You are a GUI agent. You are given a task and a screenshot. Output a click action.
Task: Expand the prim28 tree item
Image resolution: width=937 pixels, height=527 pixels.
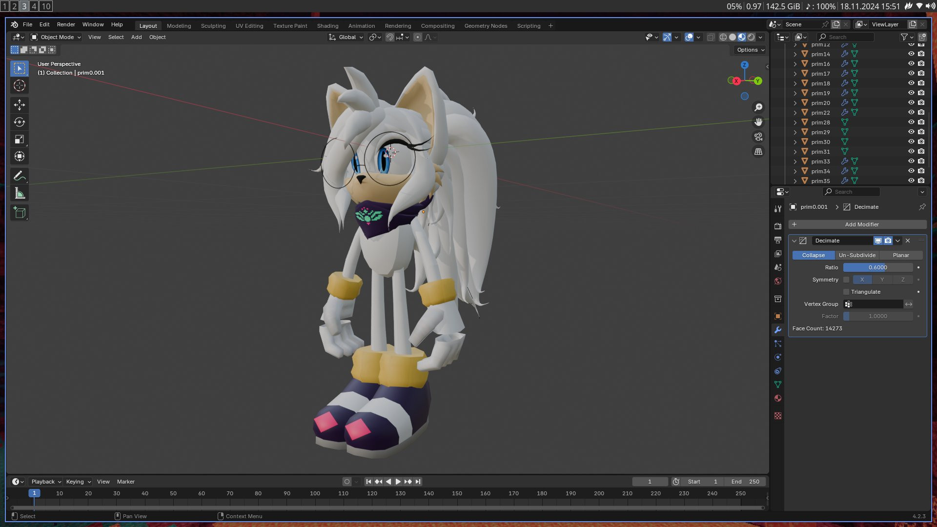click(795, 122)
